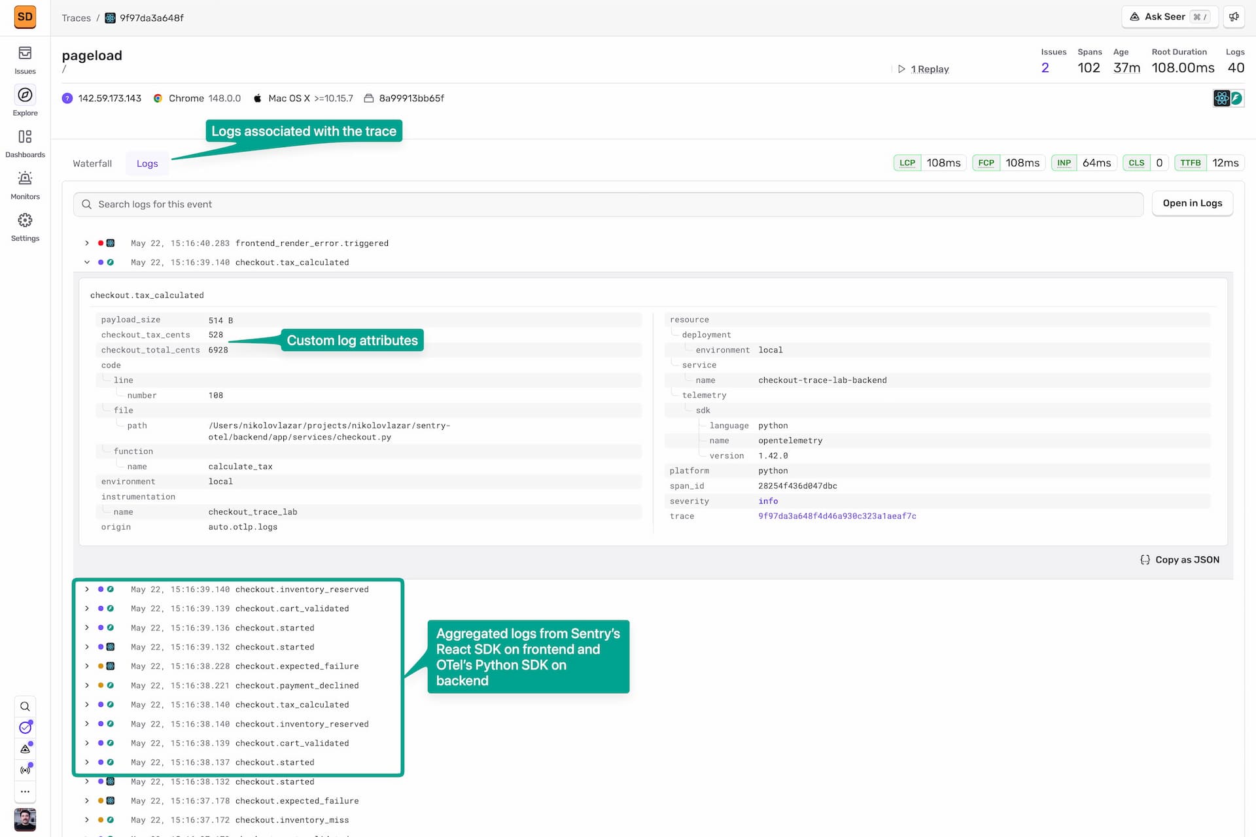Click the FCP vital badge

pos(1009,163)
